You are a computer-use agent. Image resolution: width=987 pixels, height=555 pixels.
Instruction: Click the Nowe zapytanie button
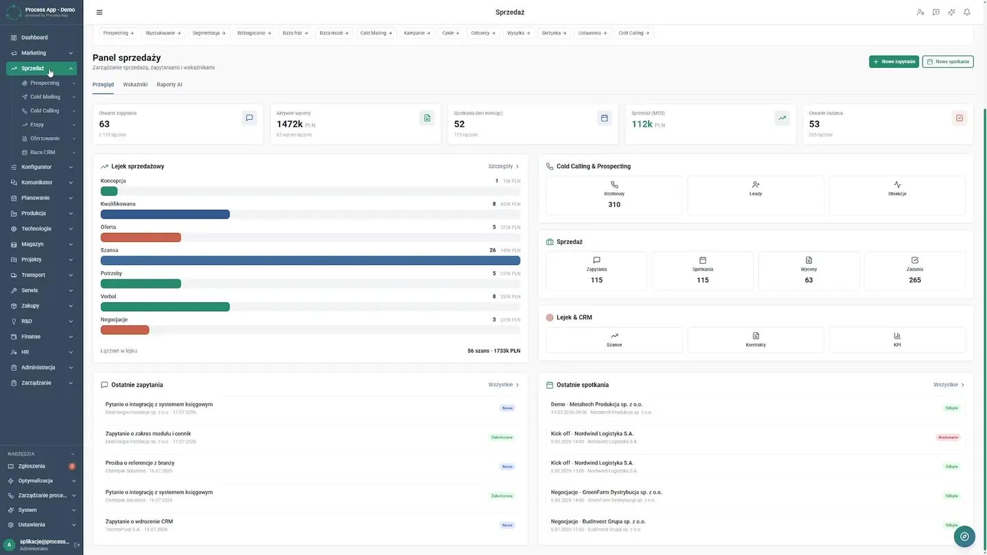(894, 62)
